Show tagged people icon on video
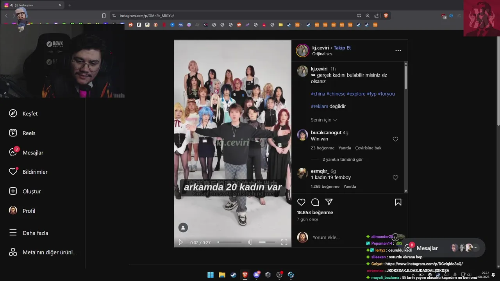 183,228
